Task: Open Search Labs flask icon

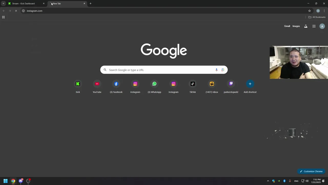Action: point(306,26)
